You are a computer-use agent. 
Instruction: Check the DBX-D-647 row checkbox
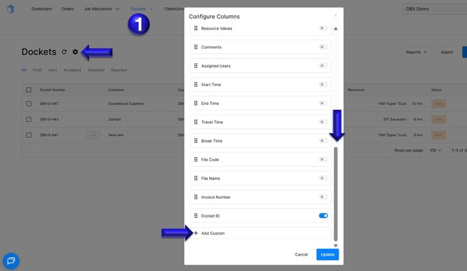pos(29,104)
